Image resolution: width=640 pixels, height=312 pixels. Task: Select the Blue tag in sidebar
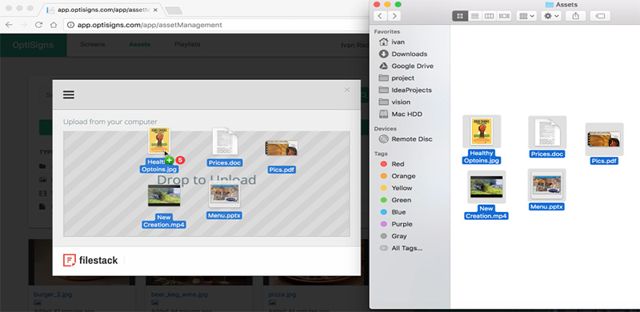[398, 212]
